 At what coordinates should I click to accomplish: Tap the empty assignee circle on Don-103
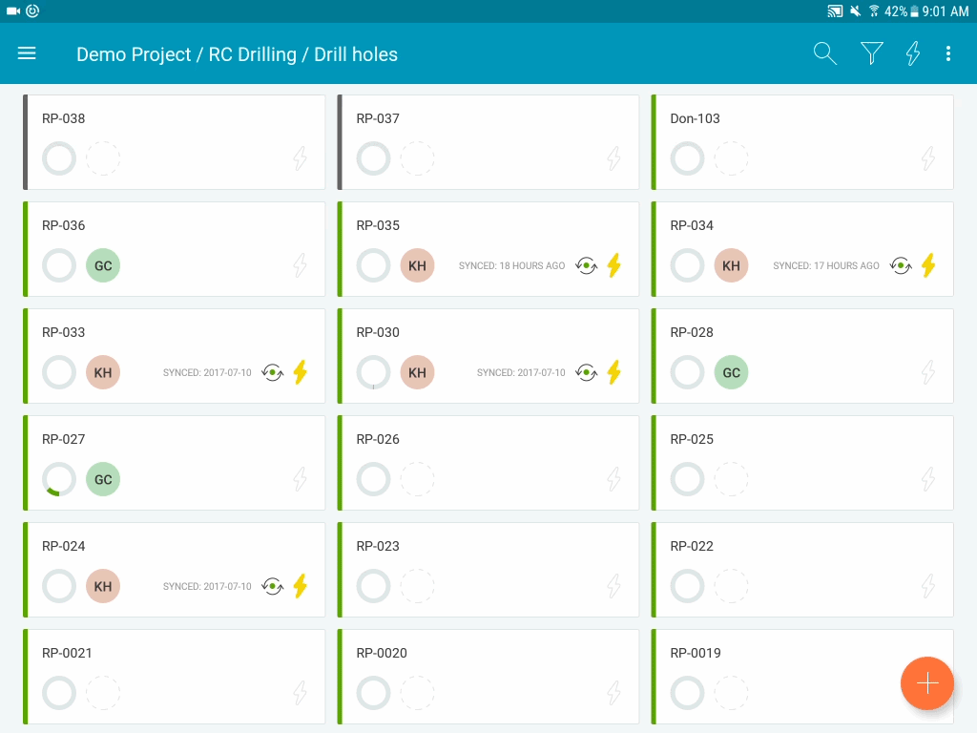(x=731, y=158)
